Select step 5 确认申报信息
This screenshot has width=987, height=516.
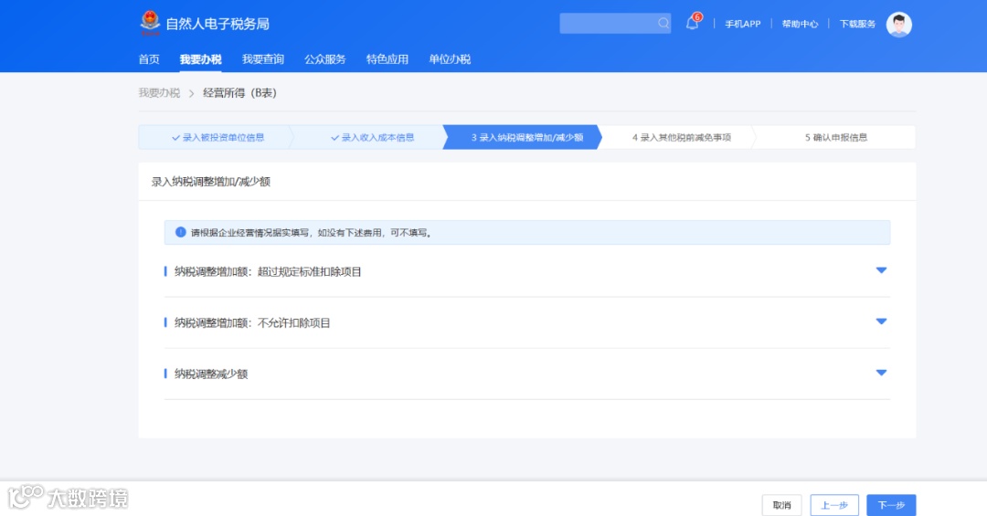point(836,137)
